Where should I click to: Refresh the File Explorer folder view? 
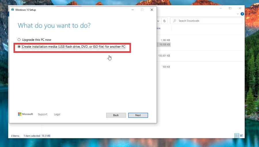164,21
